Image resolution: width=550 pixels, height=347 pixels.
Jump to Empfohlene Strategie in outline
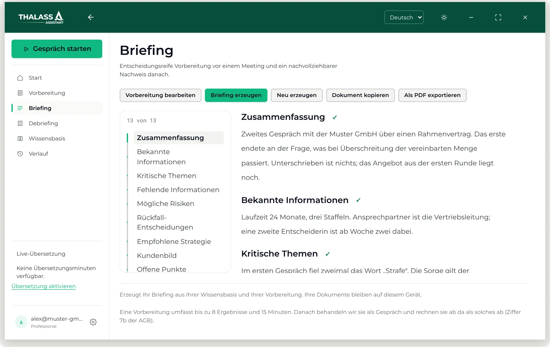(179, 242)
